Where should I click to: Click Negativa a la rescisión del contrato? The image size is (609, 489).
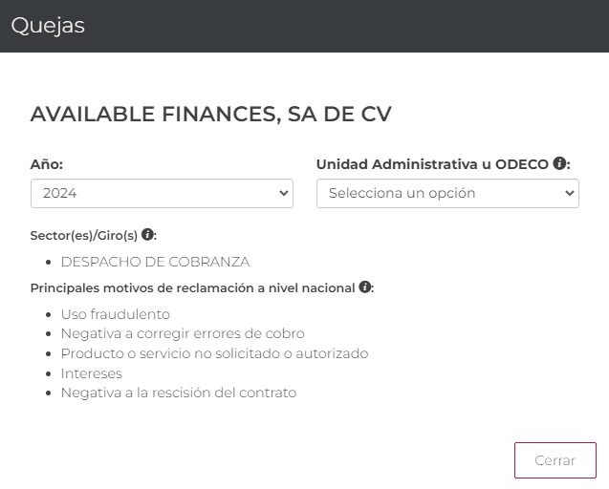click(179, 393)
